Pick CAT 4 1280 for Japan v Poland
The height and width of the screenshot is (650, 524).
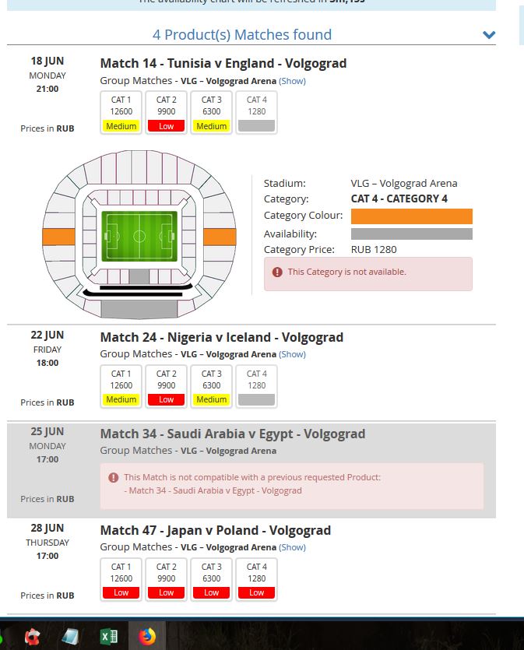(257, 579)
